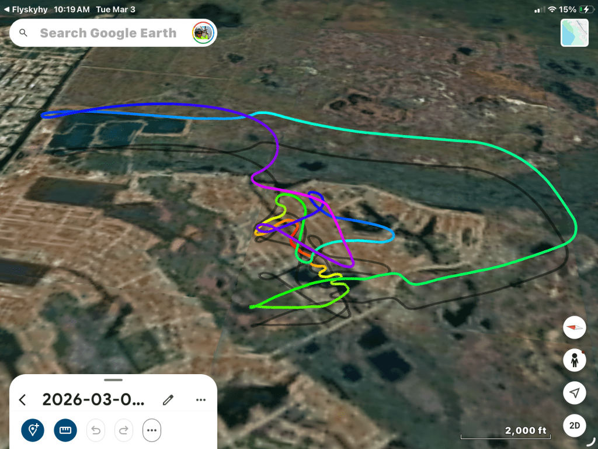598x449 pixels.
Task: Click the Search Google Earth field
Action: (x=108, y=33)
